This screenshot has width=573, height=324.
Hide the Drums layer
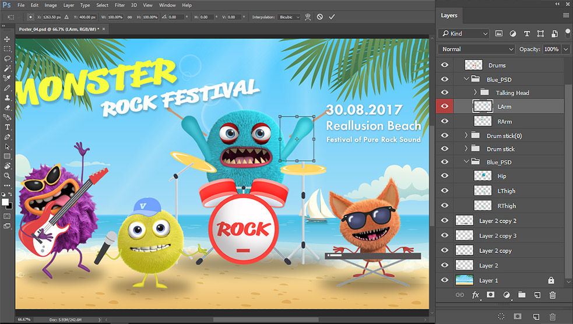point(444,65)
